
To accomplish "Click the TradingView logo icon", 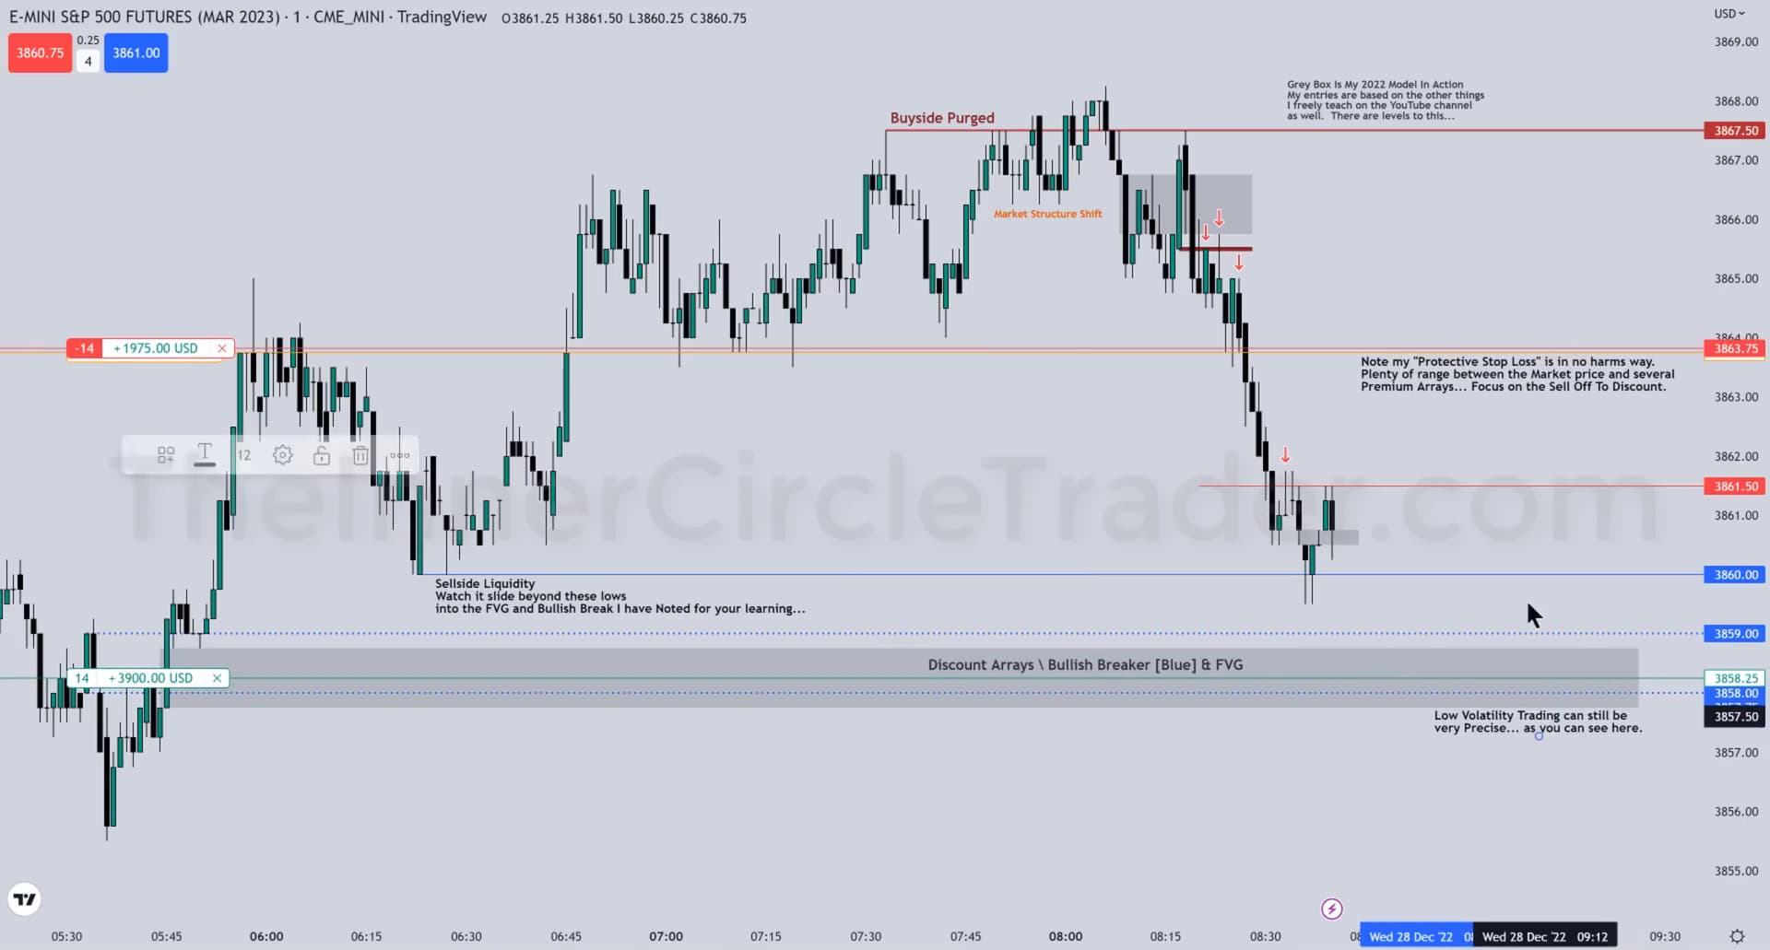I will [25, 899].
